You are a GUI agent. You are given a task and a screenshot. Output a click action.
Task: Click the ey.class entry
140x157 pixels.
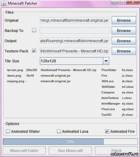click(x=128, y=104)
